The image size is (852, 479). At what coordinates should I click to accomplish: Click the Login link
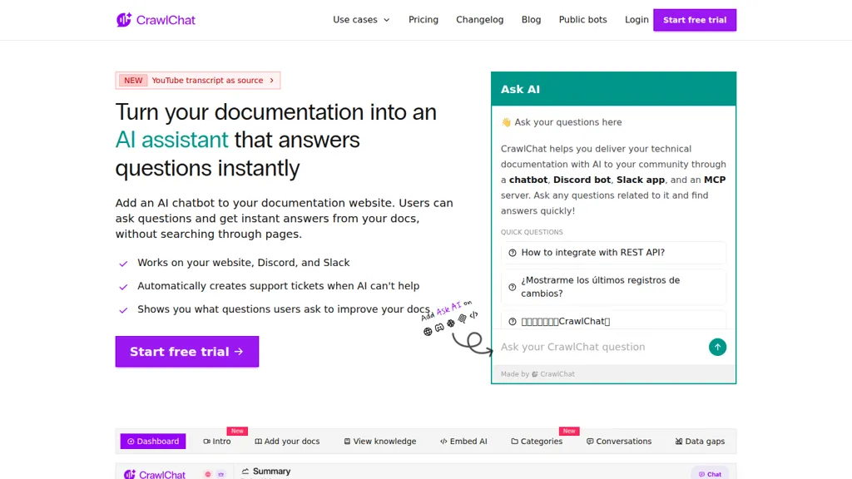[637, 20]
